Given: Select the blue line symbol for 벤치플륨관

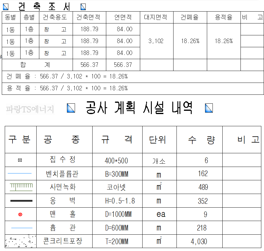Looking at the screenshot, I should (x=20, y=173).
